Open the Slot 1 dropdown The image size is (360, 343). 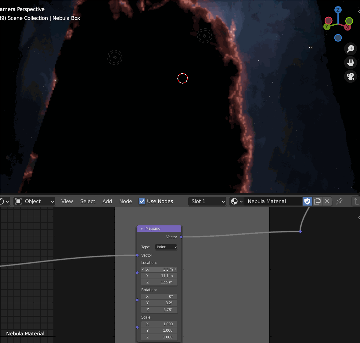207,201
